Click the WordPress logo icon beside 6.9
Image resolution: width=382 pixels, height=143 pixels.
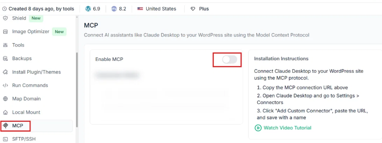point(88,9)
